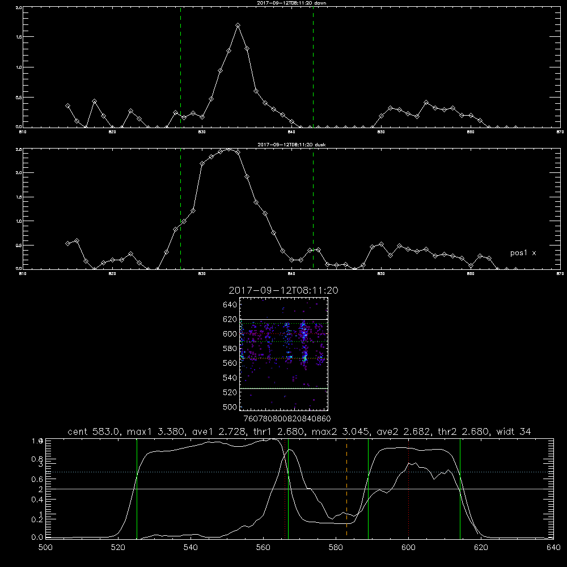Click the red dotted line near 566 in bottom plot
The image size is (567, 567).
coord(285,488)
